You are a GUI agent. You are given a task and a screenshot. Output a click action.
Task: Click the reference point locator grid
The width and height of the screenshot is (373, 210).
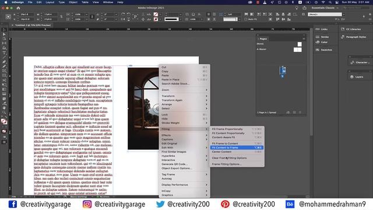tap(8, 17)
